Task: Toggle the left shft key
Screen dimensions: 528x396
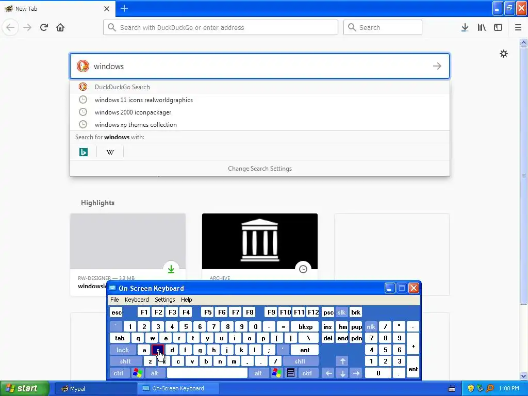Action: pos(125,361)
